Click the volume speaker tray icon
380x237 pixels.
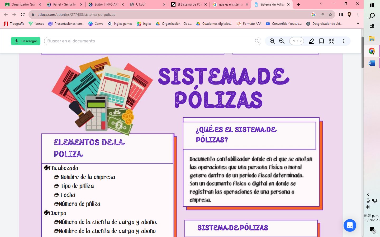point(368,207)
